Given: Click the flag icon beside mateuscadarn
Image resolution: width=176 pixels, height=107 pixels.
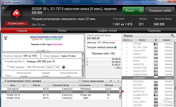Looking at the screenshot, I should [x=156, y=74].
